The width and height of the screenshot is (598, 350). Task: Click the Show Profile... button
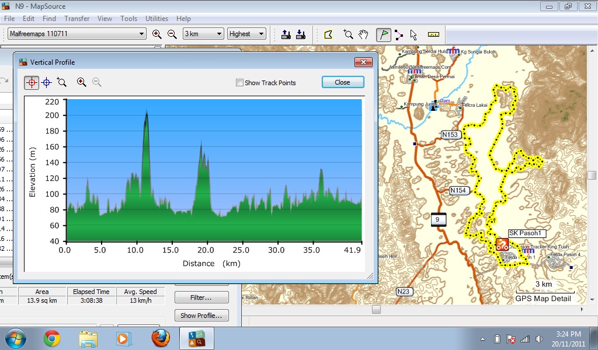(x=201, y=316)
